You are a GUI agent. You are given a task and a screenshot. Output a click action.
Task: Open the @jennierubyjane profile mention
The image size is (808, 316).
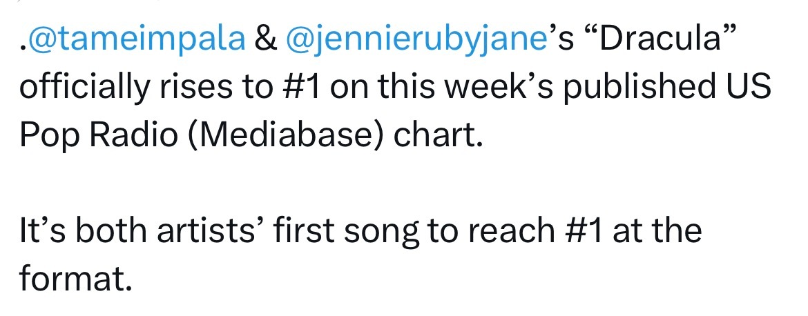[x=415, y=41]
